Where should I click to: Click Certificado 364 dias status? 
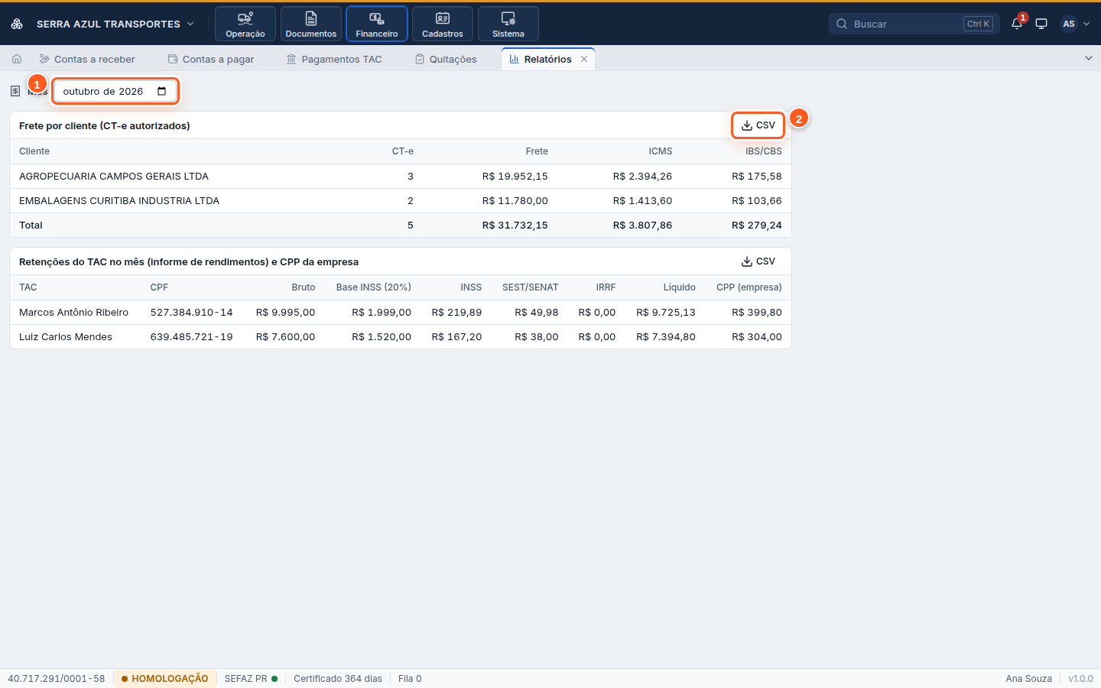[338, 678]
